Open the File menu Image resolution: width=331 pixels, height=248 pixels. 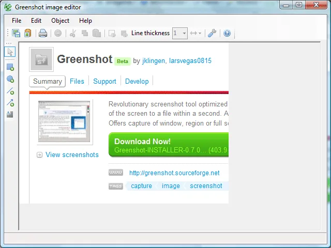[x=17, y=21]
